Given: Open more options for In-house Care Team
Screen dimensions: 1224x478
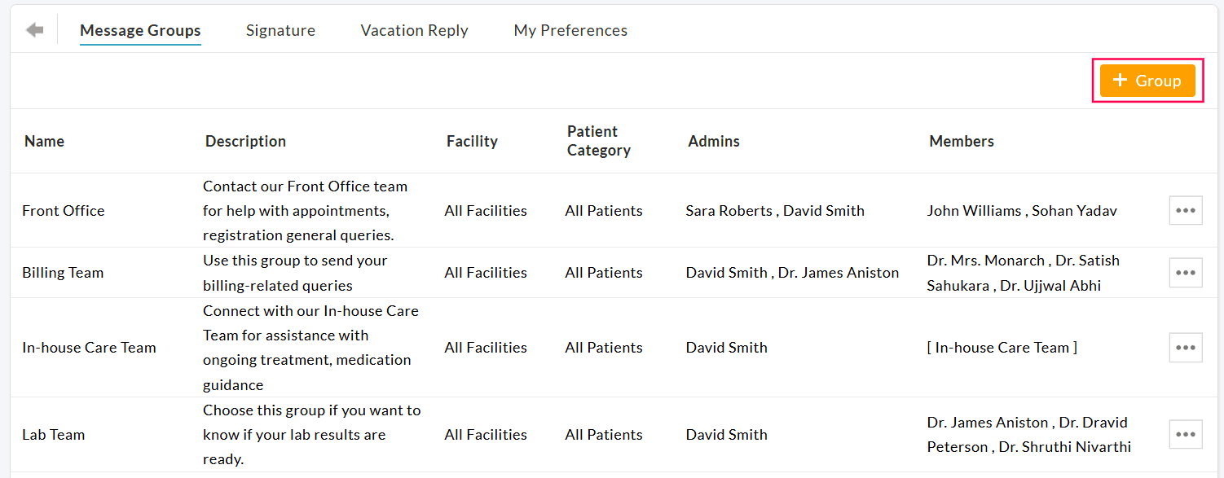Looking at the screenshot, I should point(1185,348).
